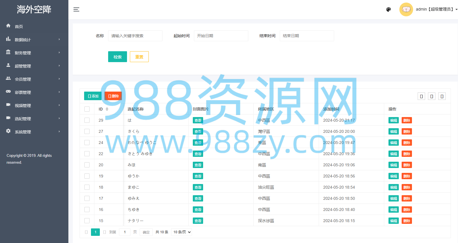Open the 选妃管理 menu label
This screenshot has width=458, height=243.
(x=23, y=119)
